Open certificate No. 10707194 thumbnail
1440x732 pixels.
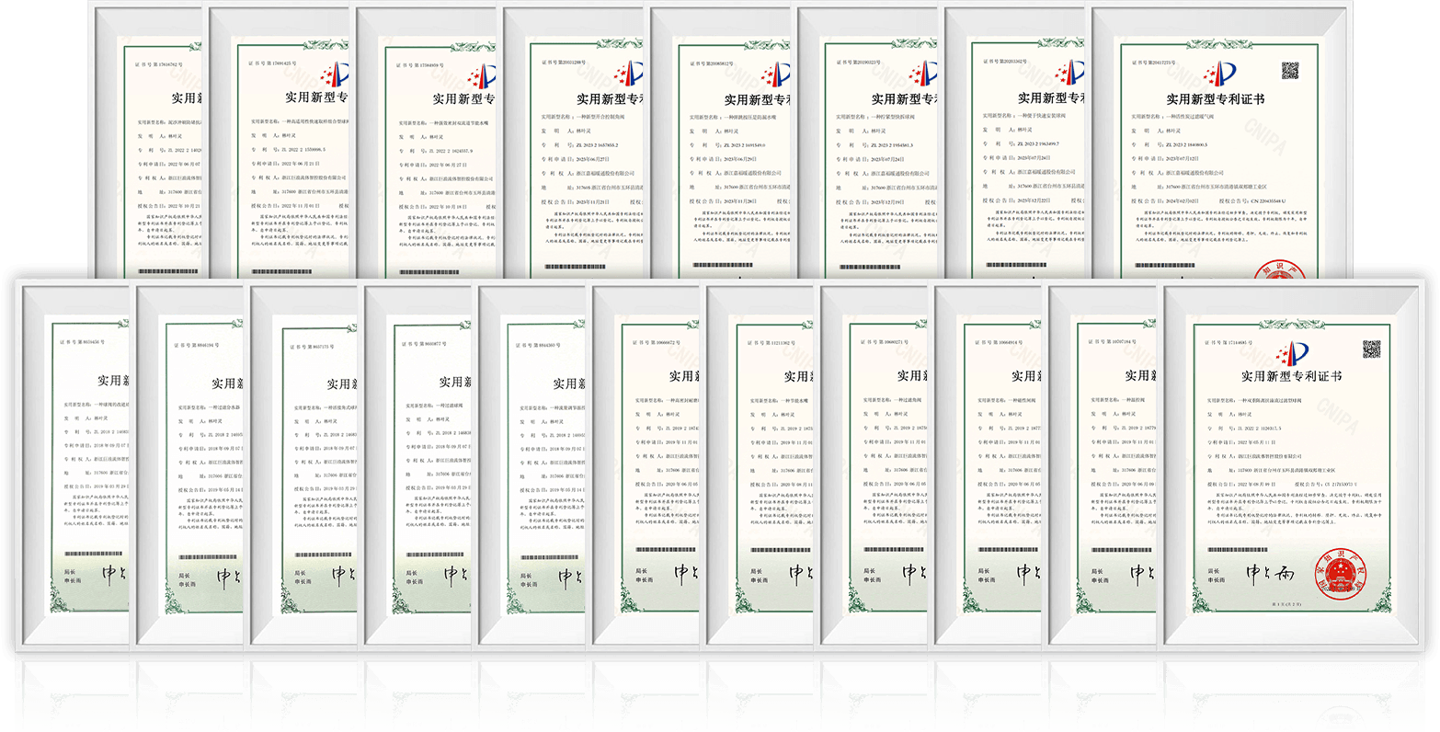[x=1102, y=464]
